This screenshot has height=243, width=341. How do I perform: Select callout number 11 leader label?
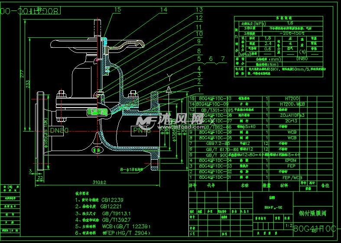(x=199, y=27)
